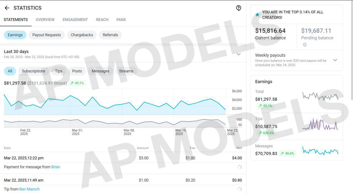Click the $10,587.75 tips earnings value

coord(266,127)
